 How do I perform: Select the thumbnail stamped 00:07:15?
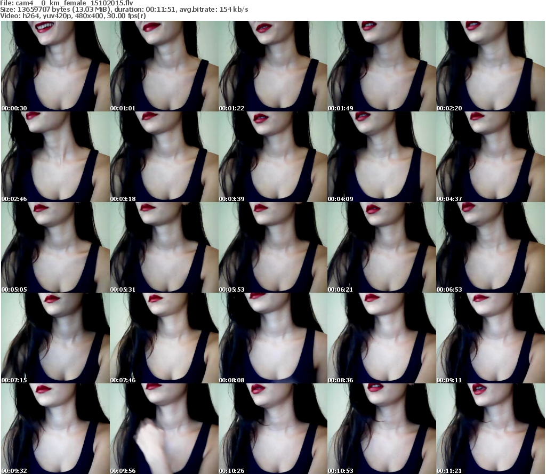pos(55,338)
